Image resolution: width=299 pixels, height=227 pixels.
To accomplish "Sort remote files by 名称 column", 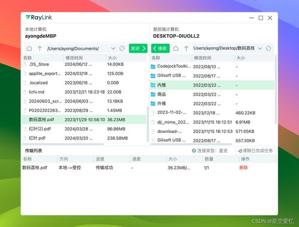I will [x=171, y=58].
